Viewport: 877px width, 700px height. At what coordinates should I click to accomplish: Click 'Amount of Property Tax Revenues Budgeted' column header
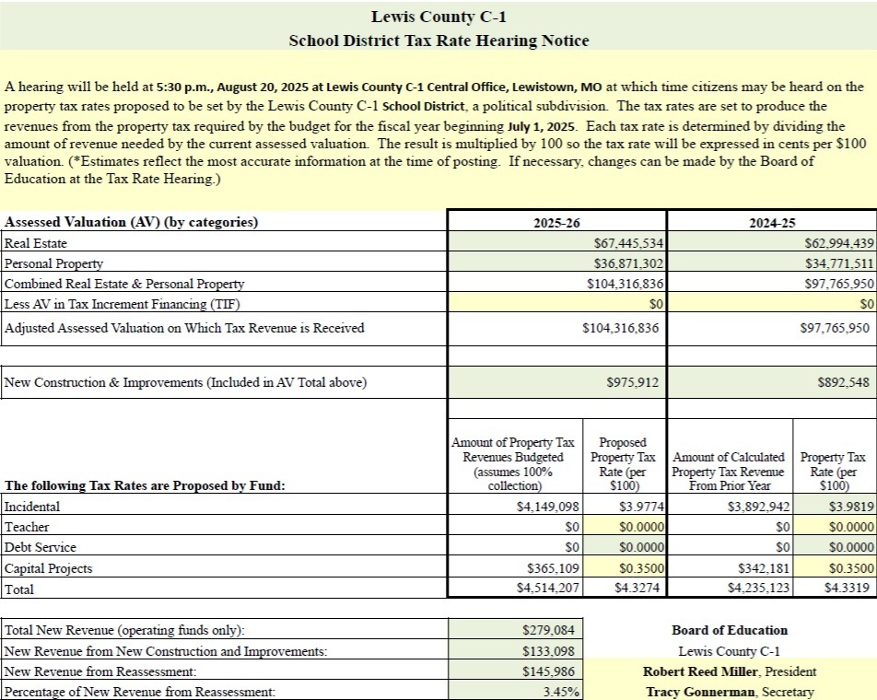[x=513, y=464]
